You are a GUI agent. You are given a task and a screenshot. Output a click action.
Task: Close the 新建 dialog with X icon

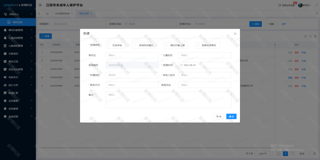coord(235,33)
